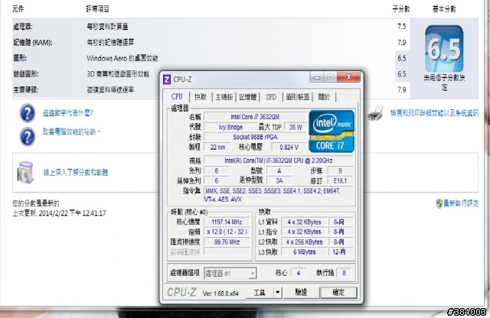
Task: Click the 封裝 field showing Socket 988B rPGA
Action: 255,137
